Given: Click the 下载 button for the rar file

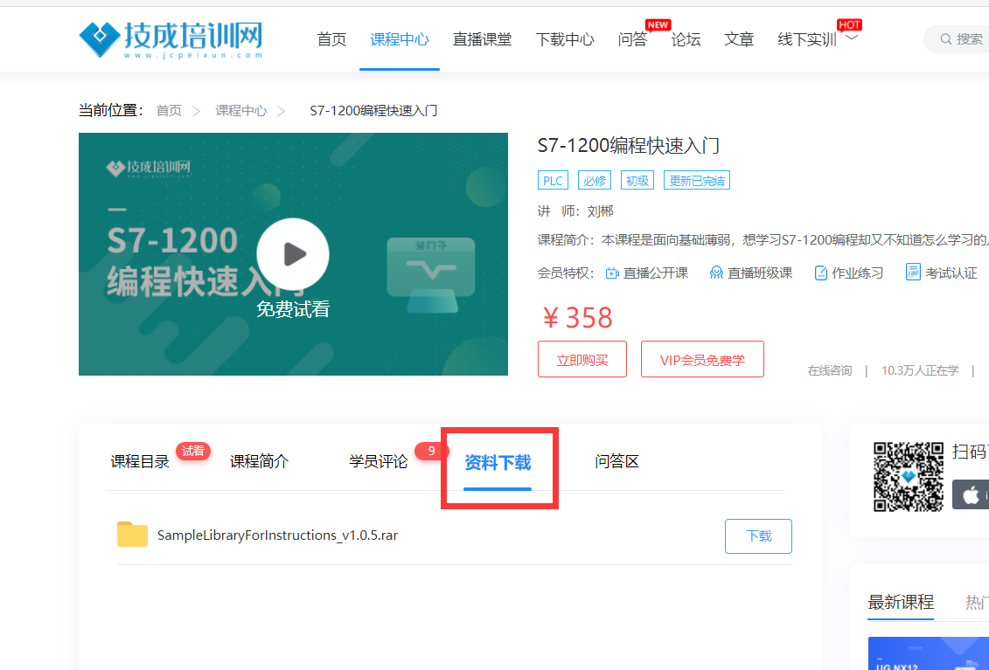Looking at the screenshot, I should click(x=758, y=535).
